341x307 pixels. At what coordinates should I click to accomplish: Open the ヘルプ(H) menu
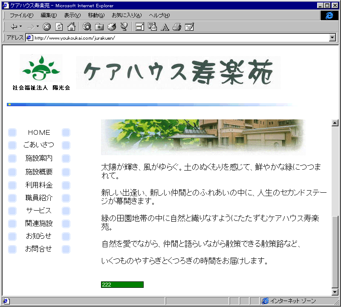pyautogui.click(x=159, y=15)
